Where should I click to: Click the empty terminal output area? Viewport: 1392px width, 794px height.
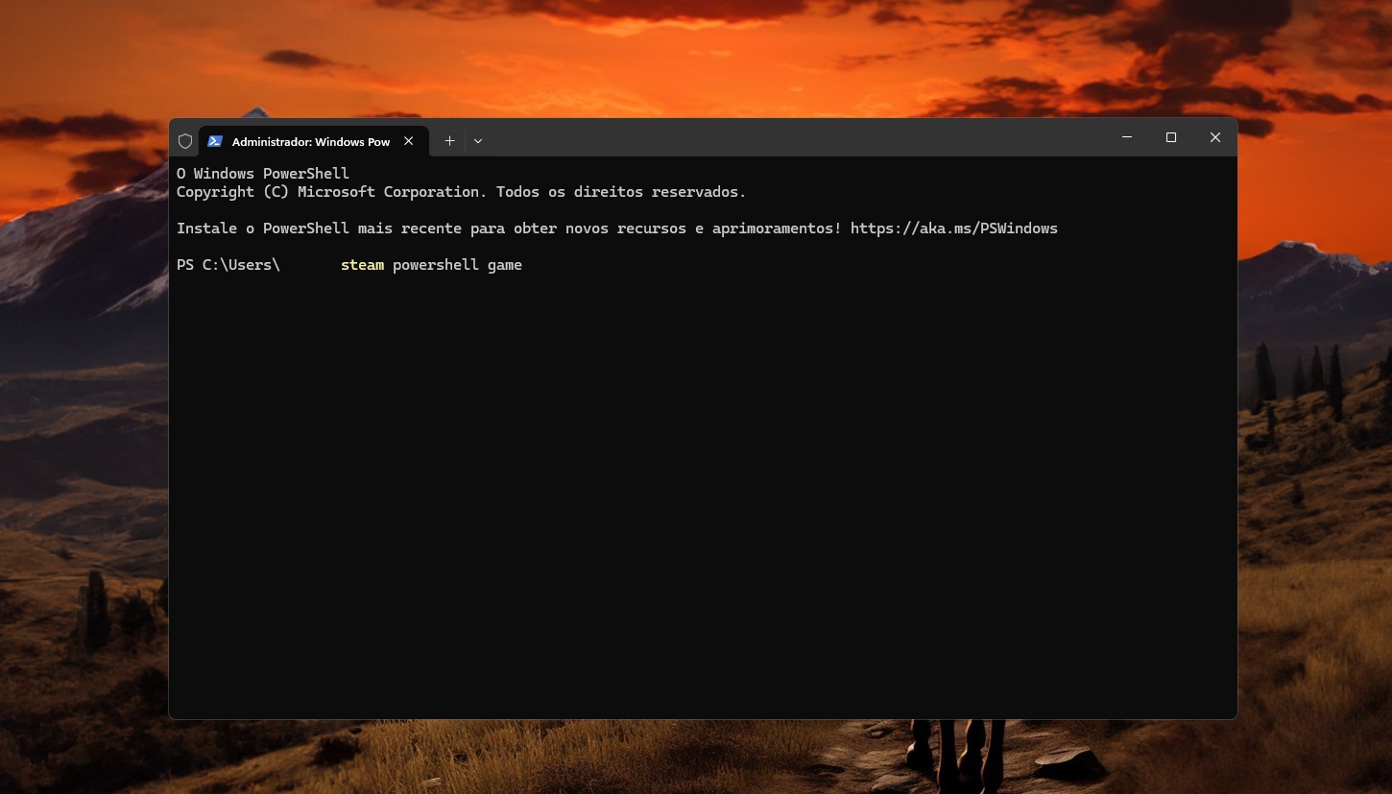(672, 480)
